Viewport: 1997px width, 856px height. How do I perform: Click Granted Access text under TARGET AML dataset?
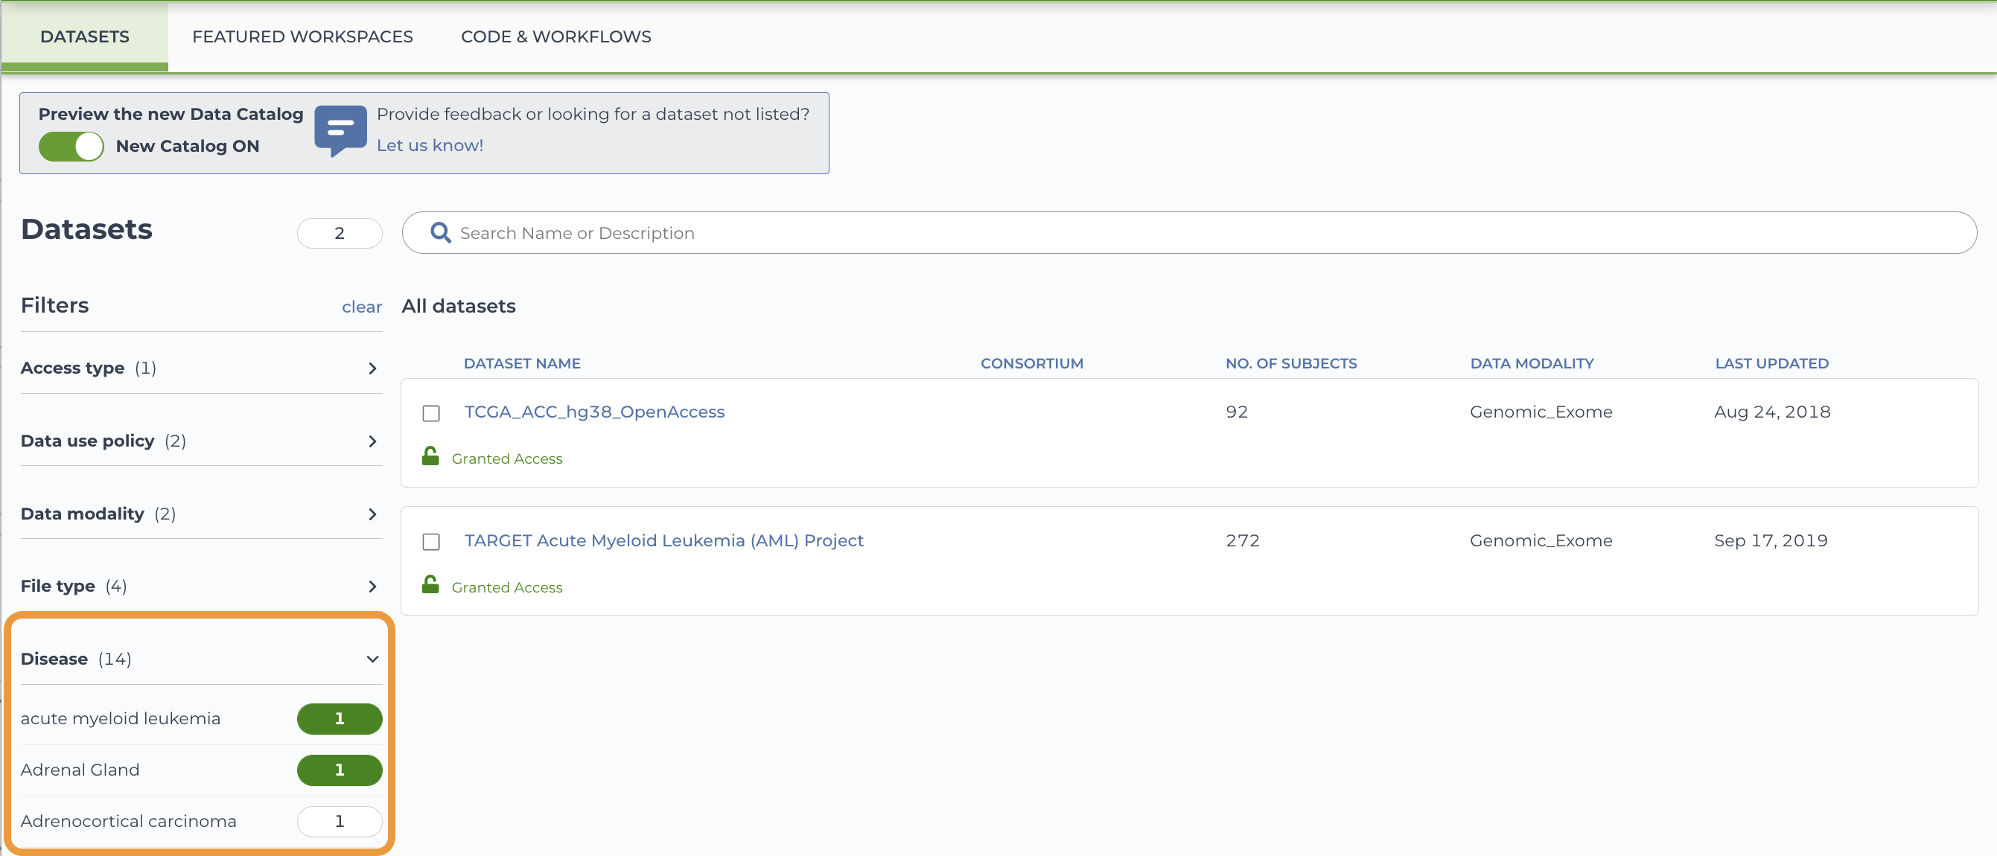point(507,587)
